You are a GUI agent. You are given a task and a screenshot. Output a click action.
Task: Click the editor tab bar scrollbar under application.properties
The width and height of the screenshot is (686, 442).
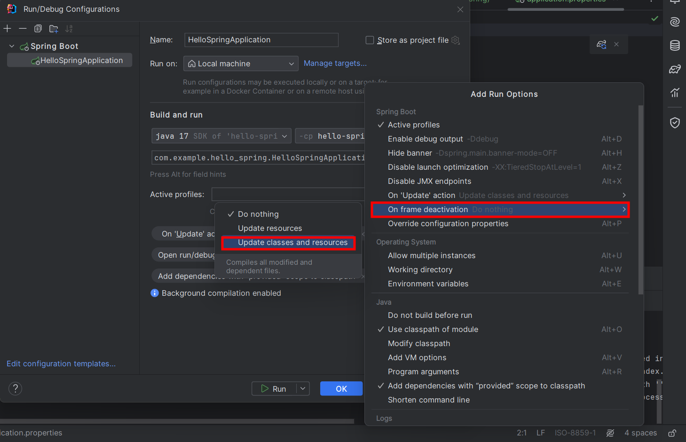[566, 9]
